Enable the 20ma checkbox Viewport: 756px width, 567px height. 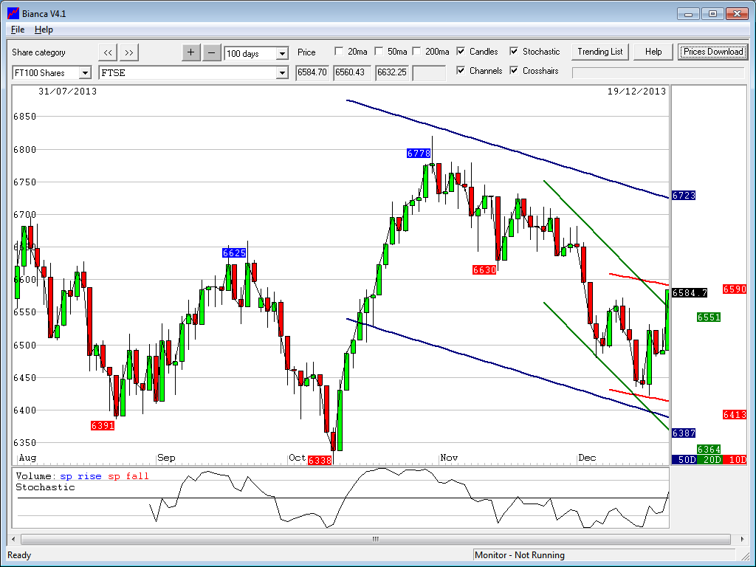tap(339, 52)
